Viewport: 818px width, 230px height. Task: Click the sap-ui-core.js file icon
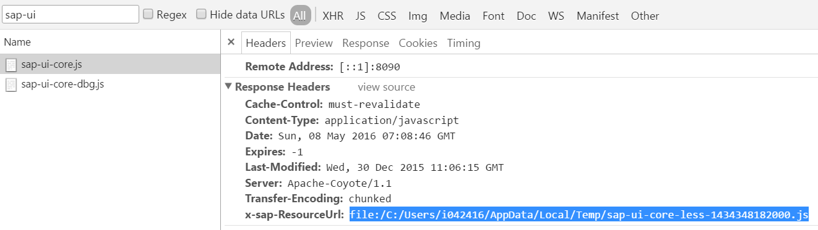point(11,64)
